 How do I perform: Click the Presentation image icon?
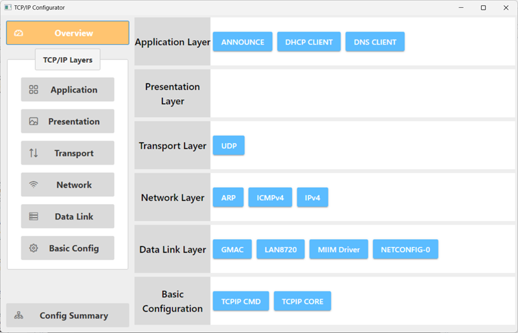(34, 121)
